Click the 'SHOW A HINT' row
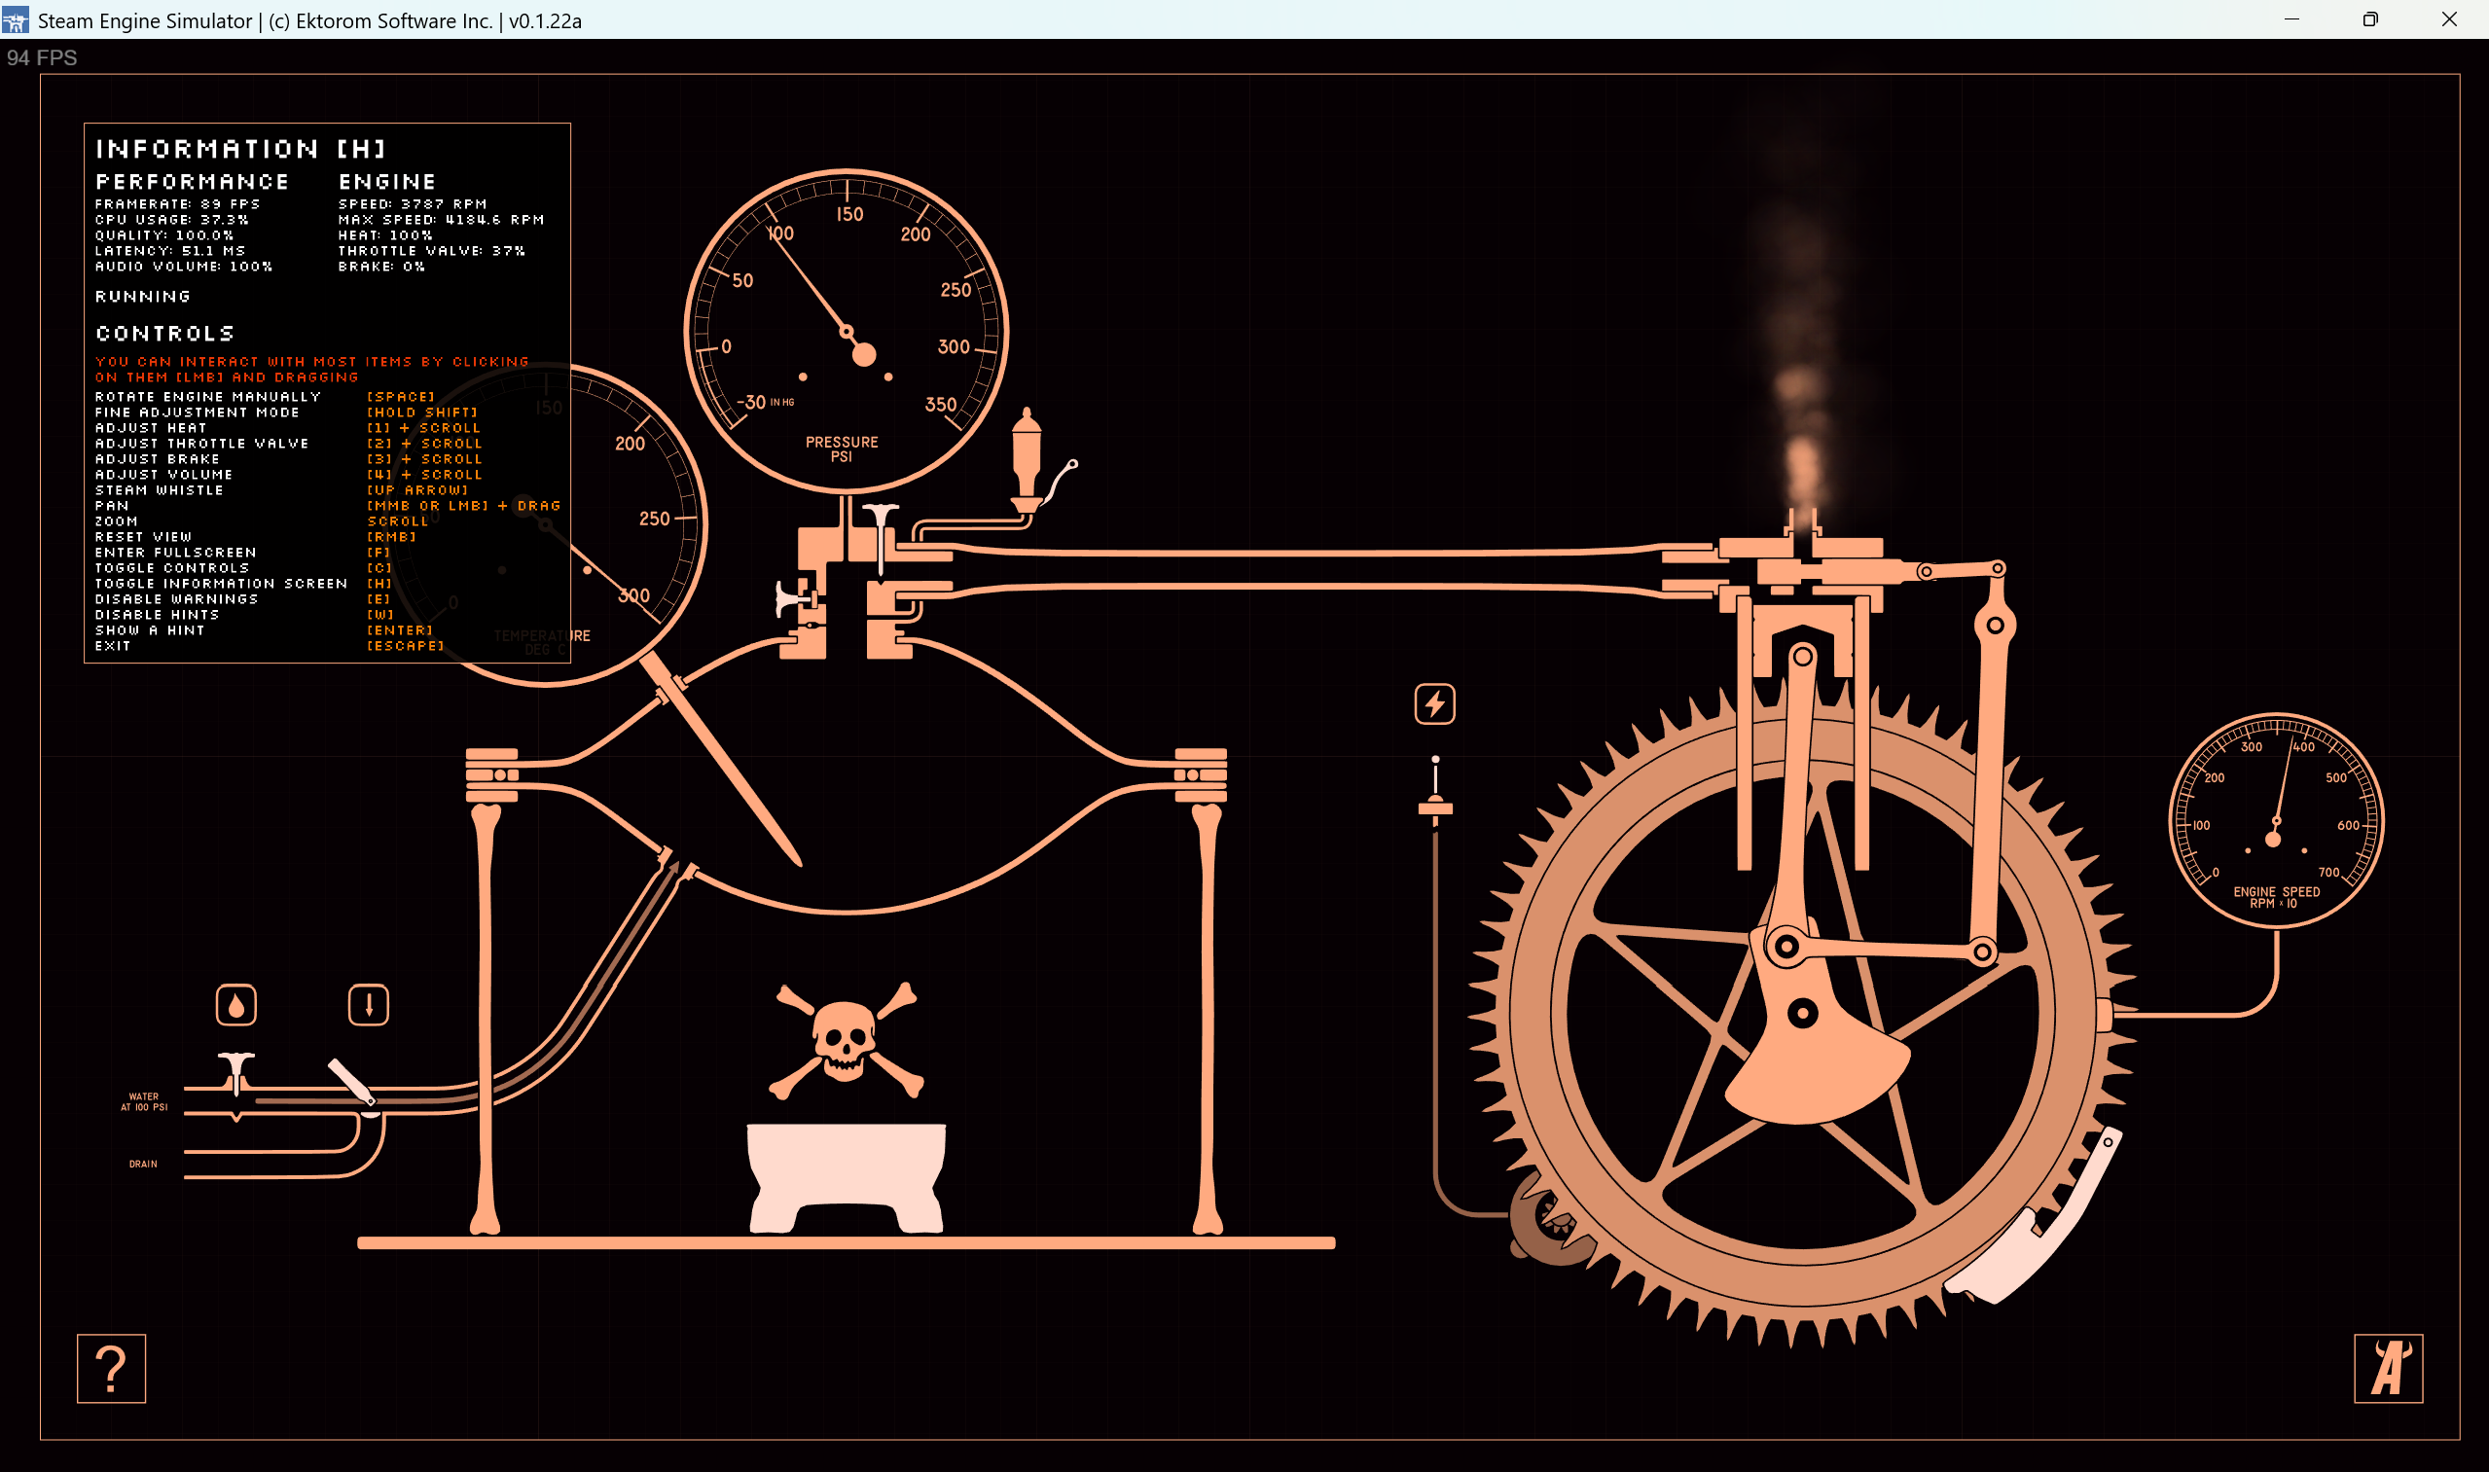Screen dimensions: 2489x1472 pos(264,629)
